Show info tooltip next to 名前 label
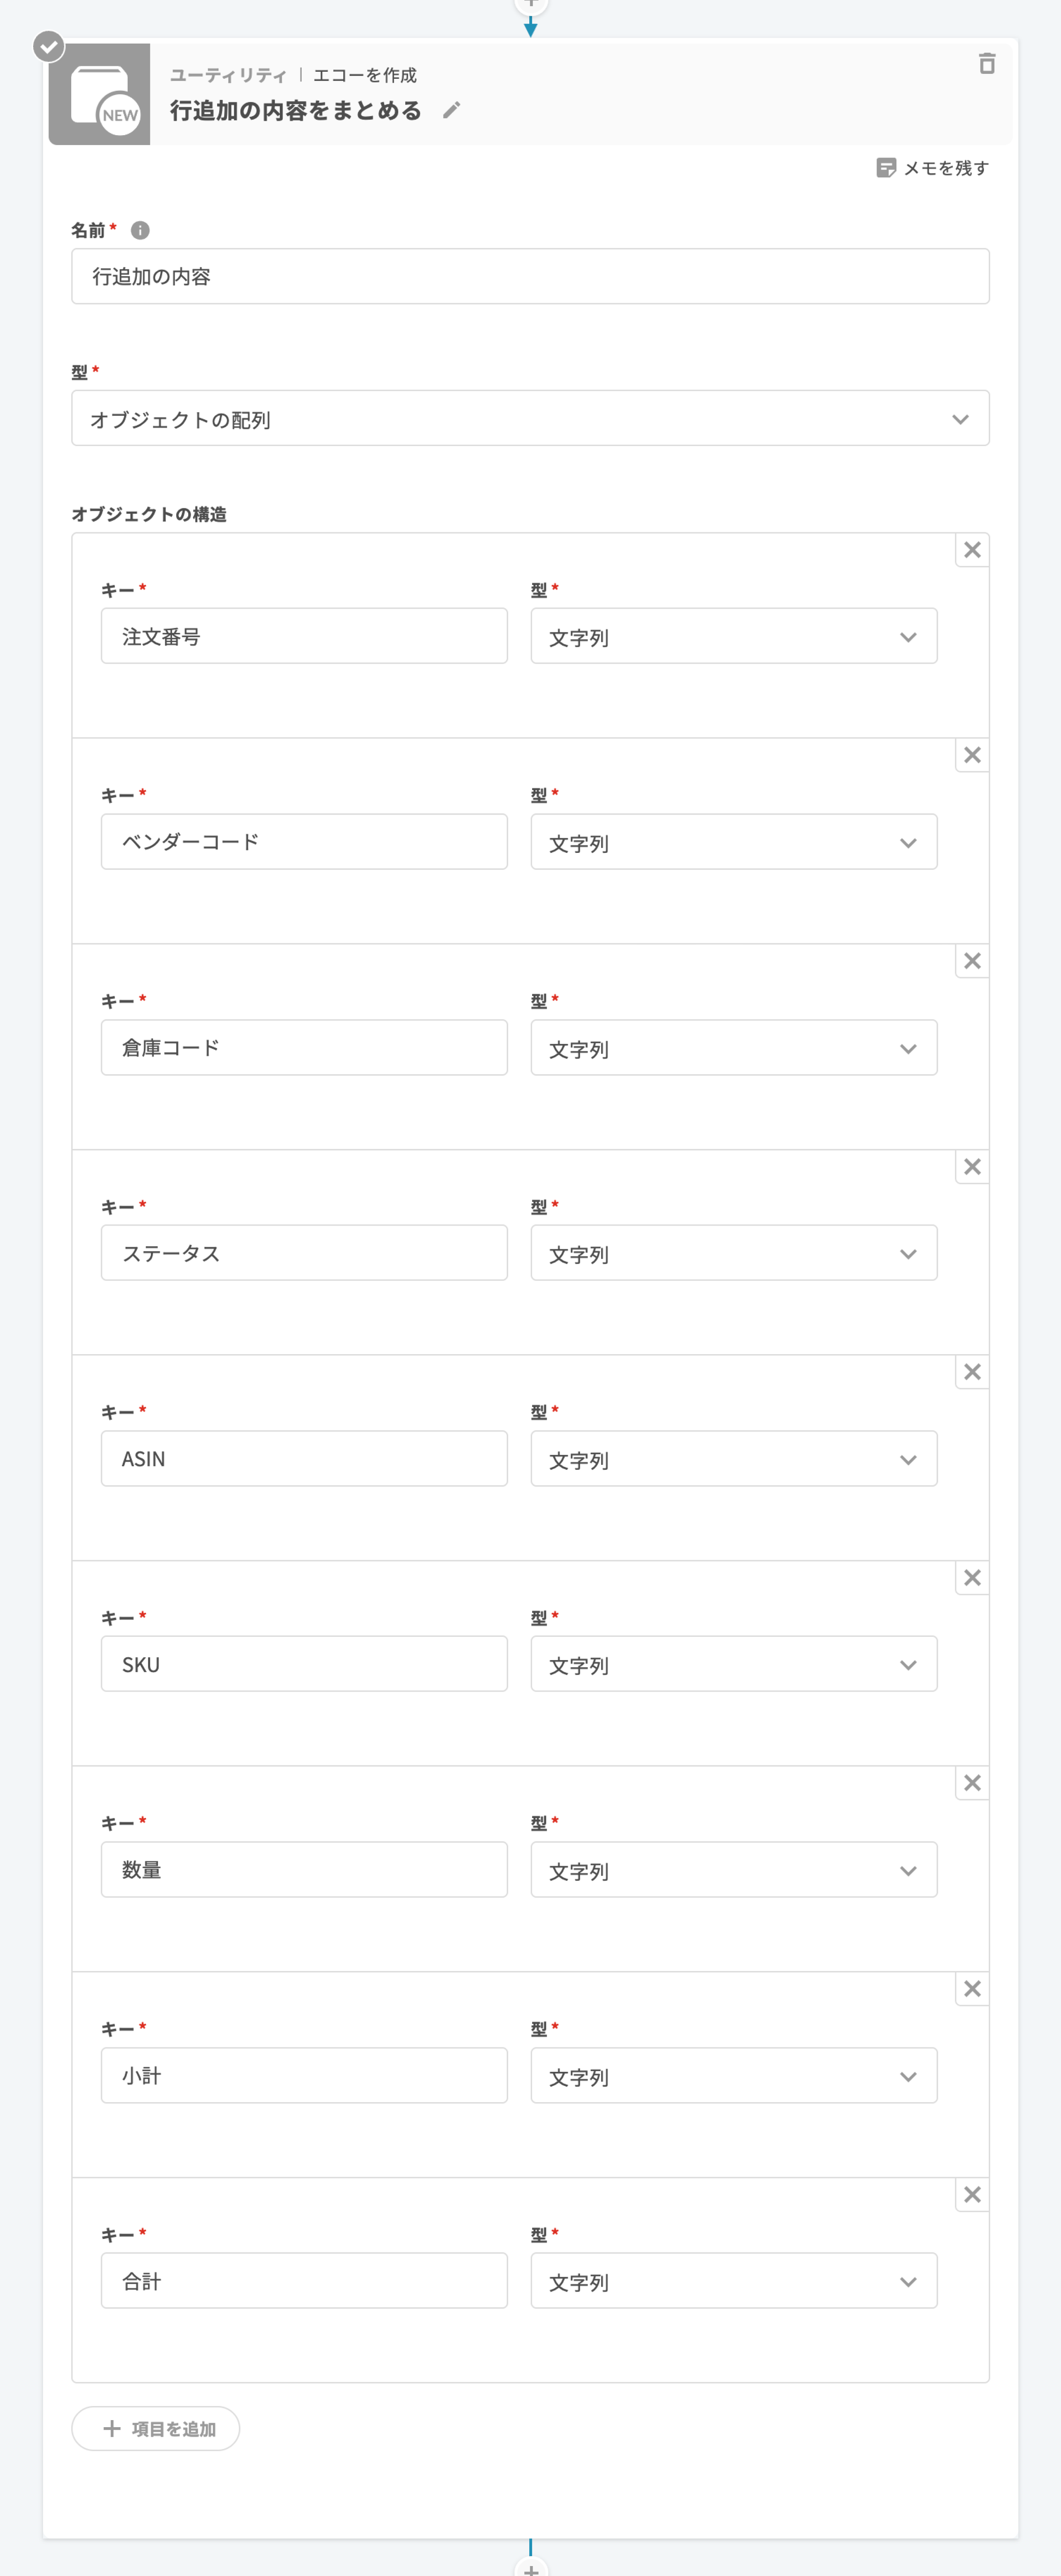 [x=140, y=230]
